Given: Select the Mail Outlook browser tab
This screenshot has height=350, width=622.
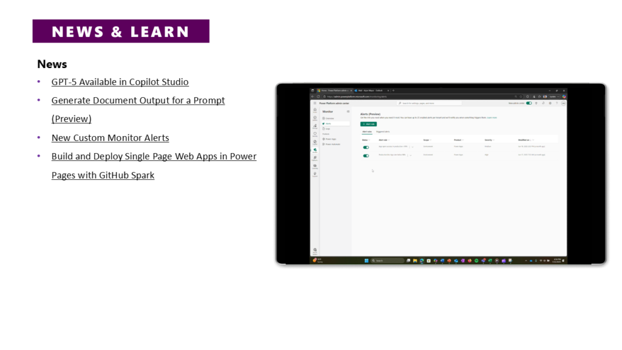Looking at the screenshot, I should (x=372, y=91).
